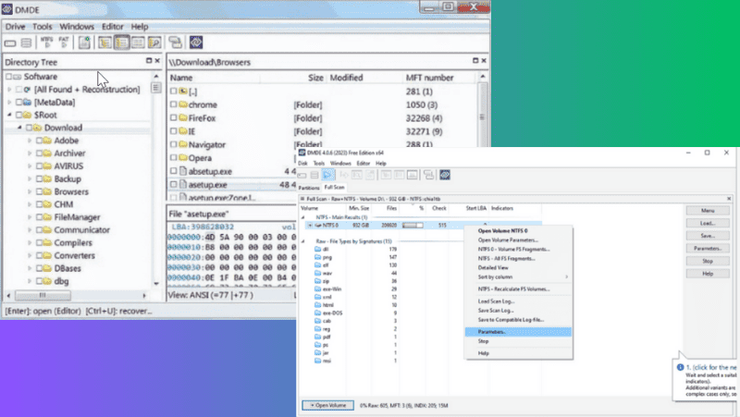
Task: Click highlighted file list panel icon in left toolbar
Action: [122, 43]
